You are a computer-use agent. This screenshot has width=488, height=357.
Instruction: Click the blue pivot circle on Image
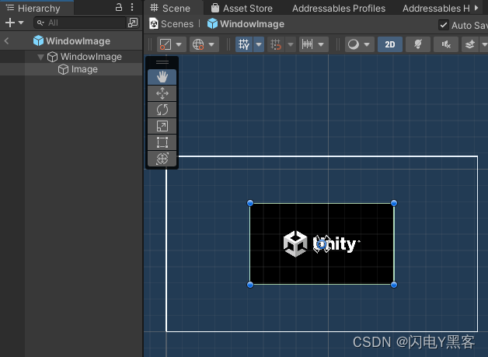322,244
